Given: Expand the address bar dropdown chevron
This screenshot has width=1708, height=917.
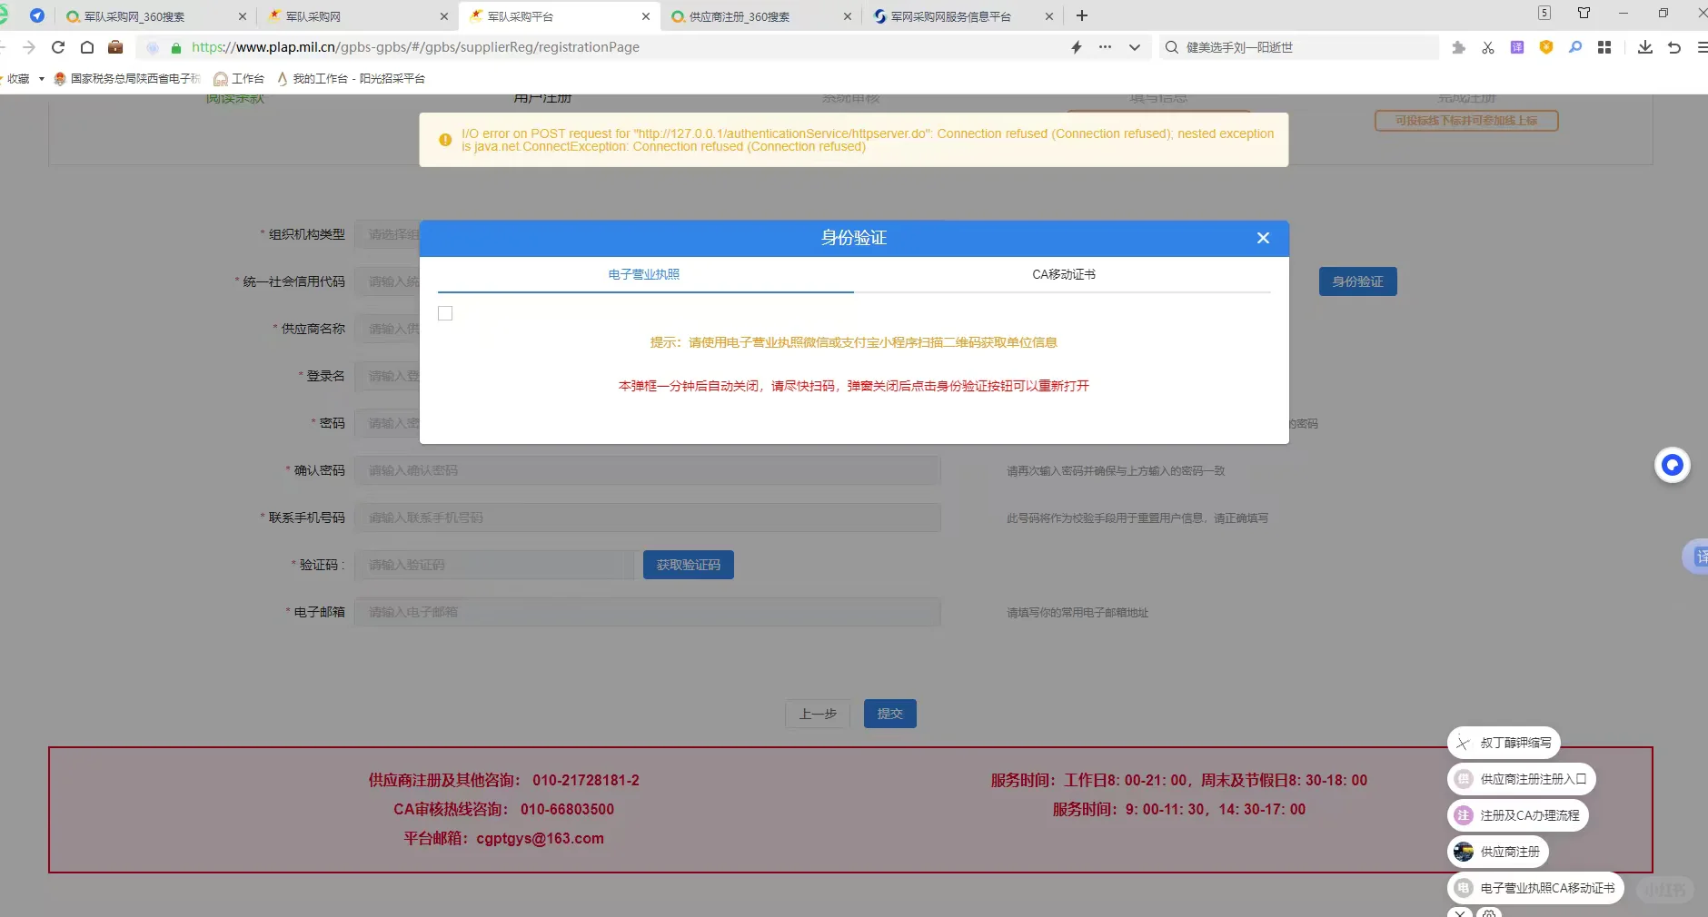Looking at the screenshot, I should point(1135,47).
